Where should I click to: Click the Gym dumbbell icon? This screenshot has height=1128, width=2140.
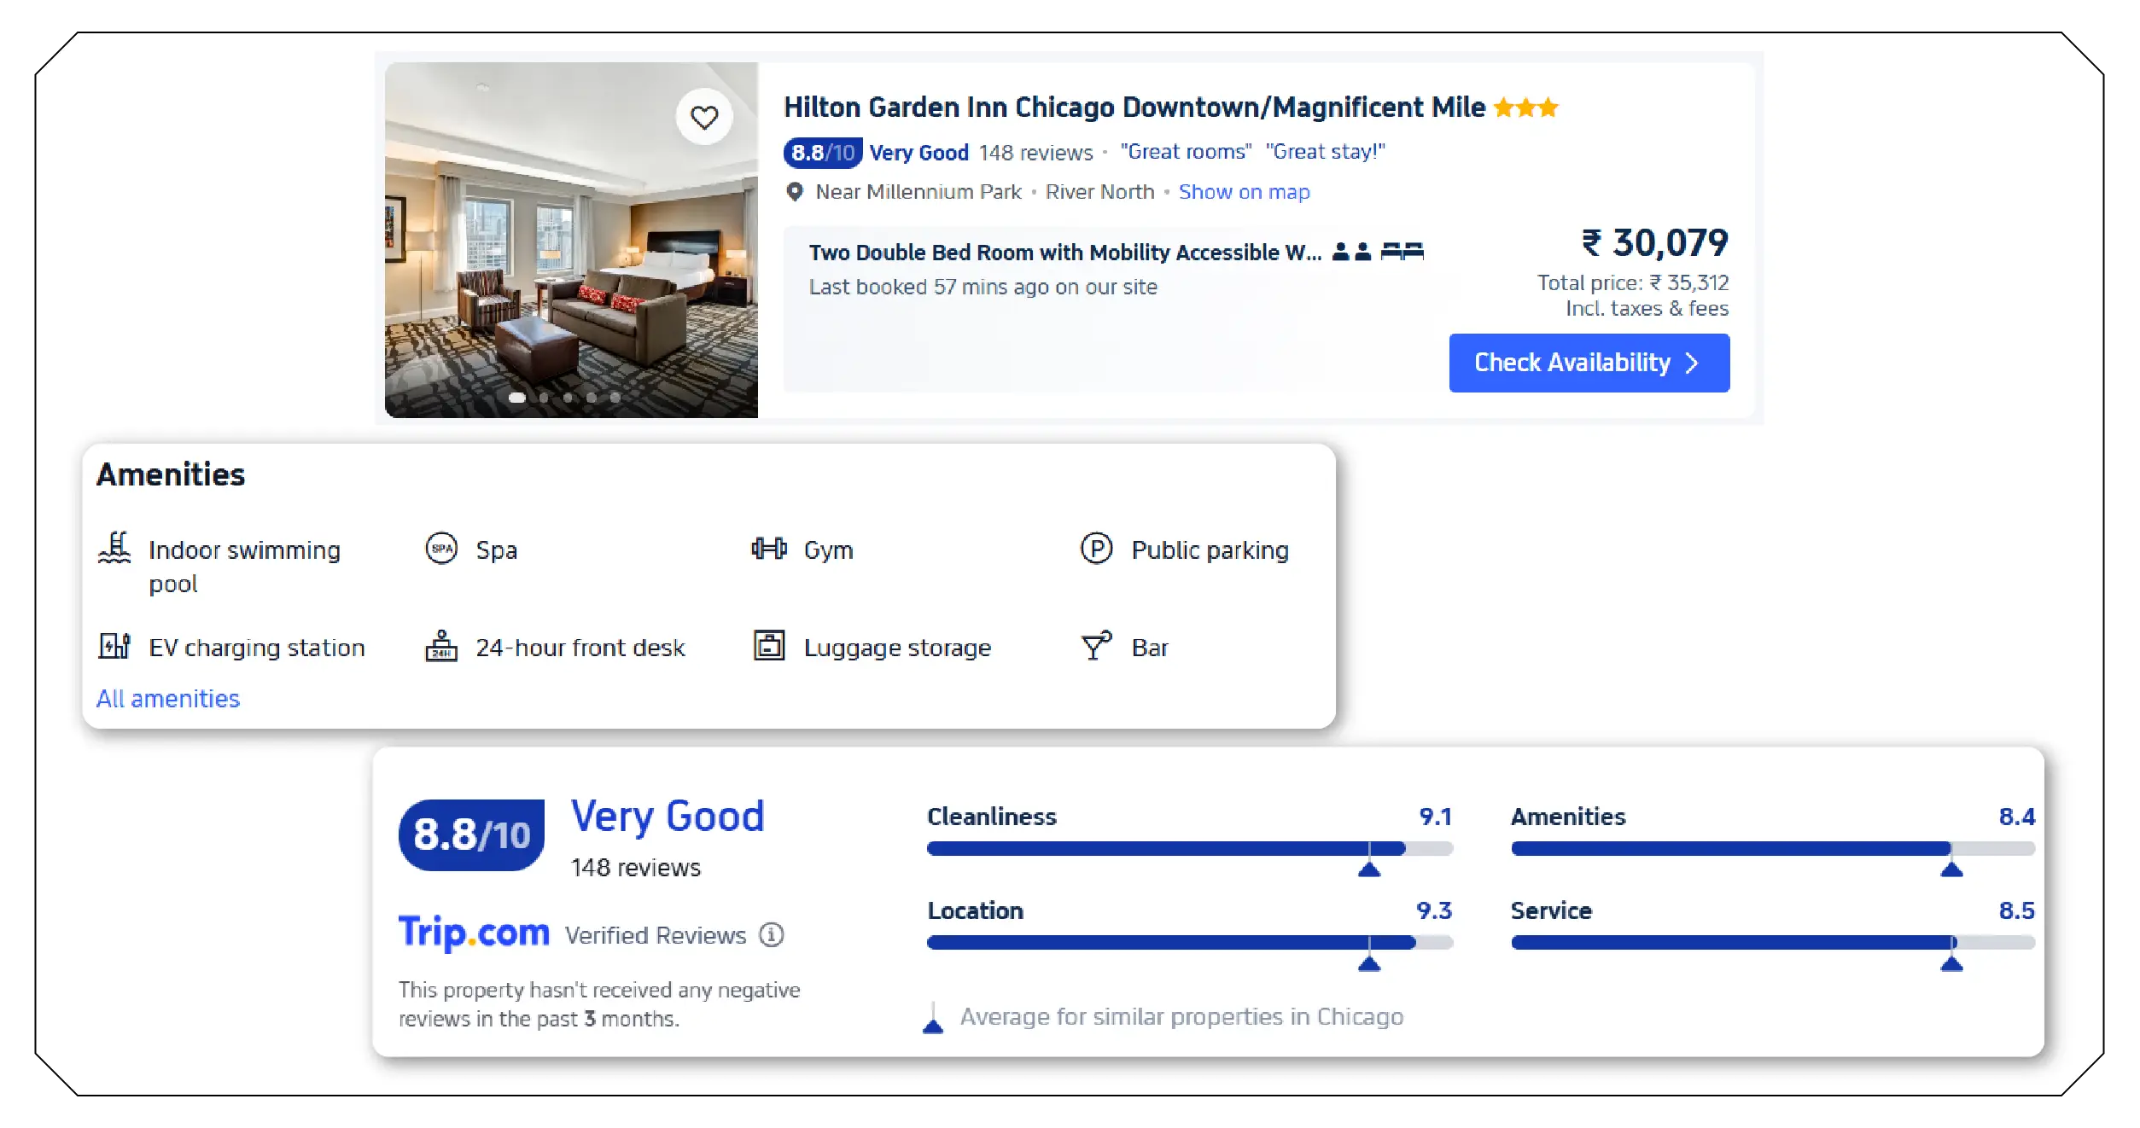[768, 549]
